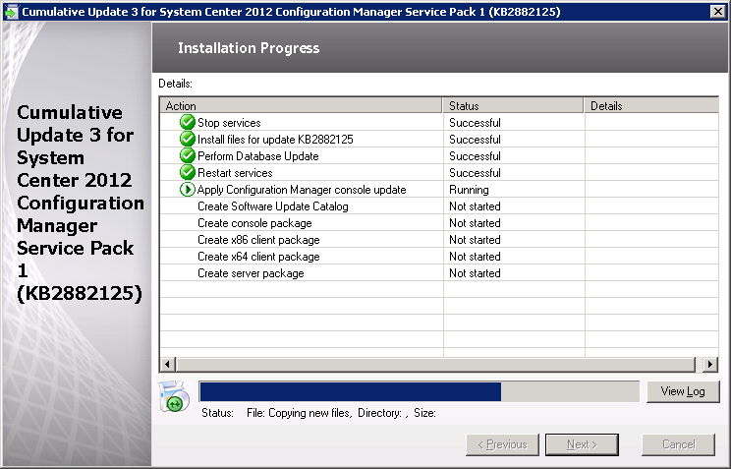Viewport: 731px width, 469px height.
Task: Click the 'Installation Progress' heading
Action: [249, 48]
